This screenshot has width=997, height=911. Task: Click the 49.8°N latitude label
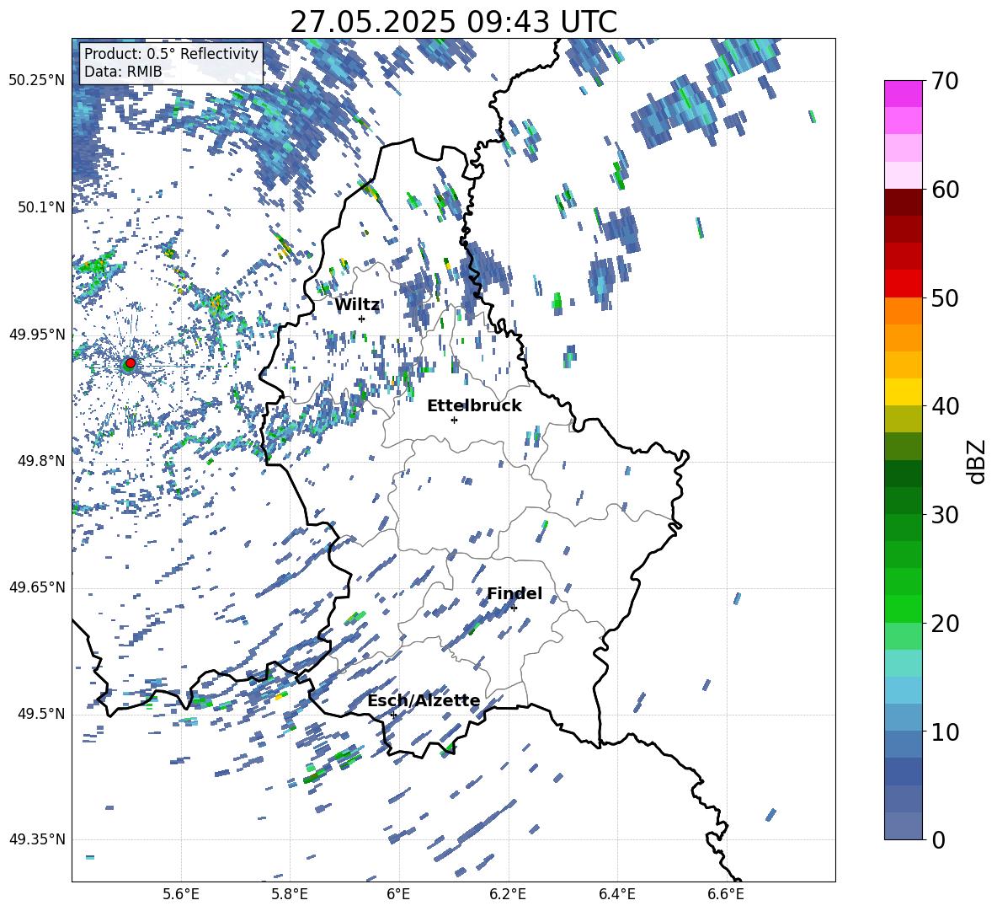pyautogui.click(x=42, y=461)
